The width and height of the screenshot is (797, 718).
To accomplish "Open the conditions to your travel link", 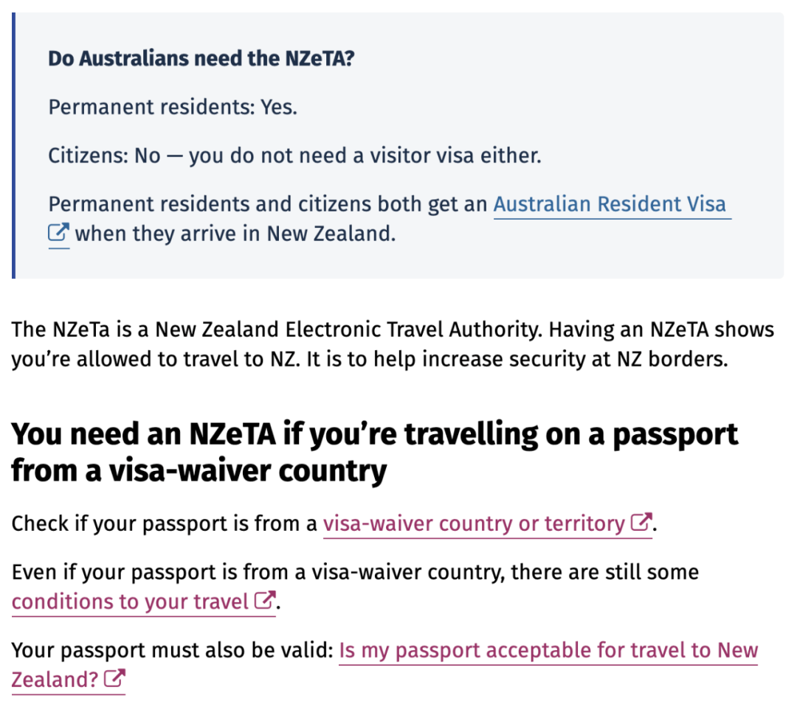I will pyautogui.click(x=130, y=602).
